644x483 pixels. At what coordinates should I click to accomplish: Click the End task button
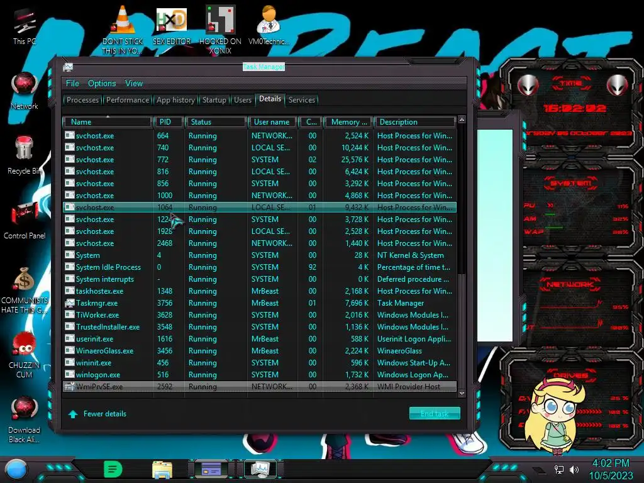[435, 414]
